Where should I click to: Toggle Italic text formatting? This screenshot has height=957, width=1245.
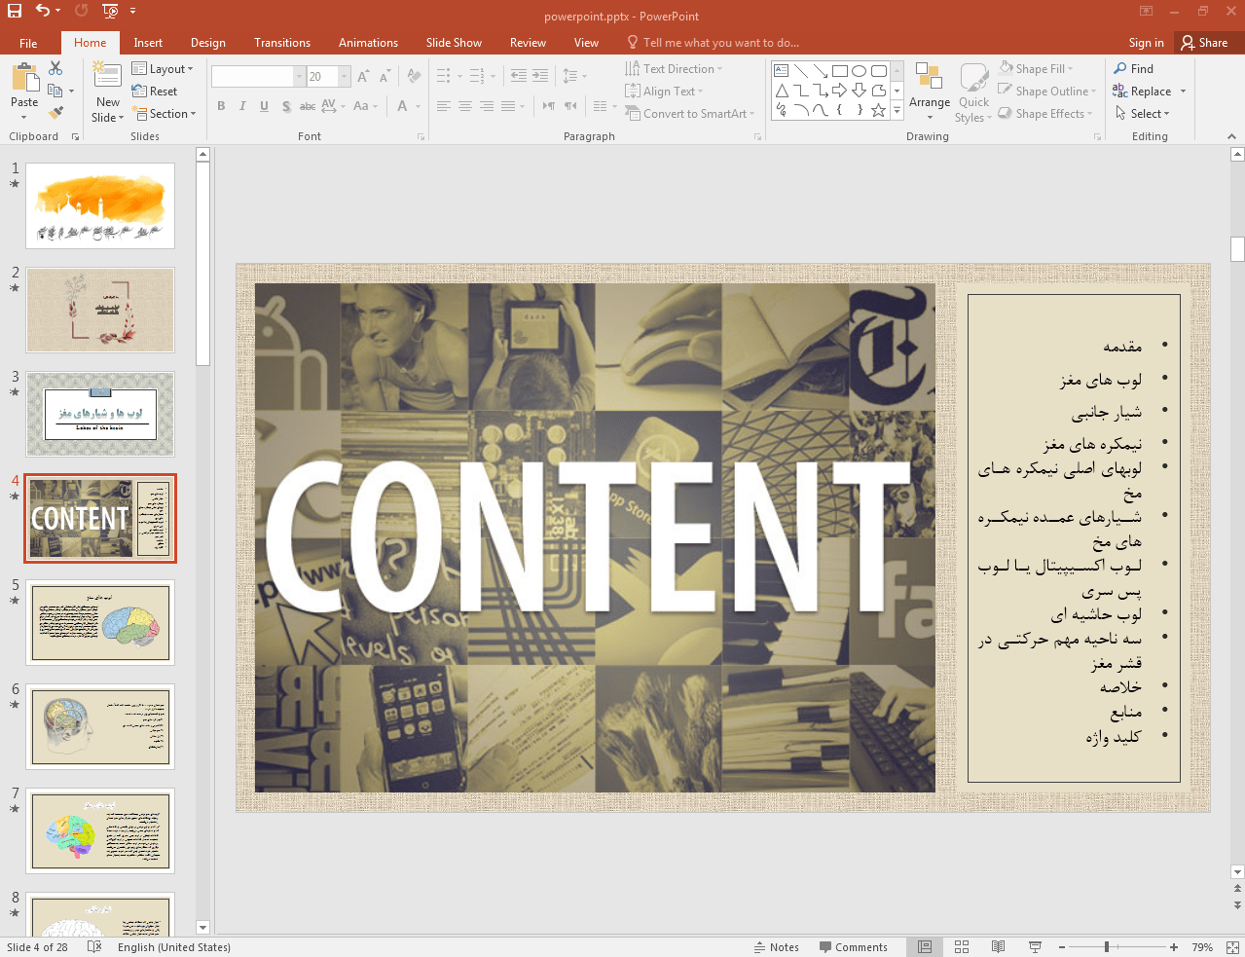click(242, 106)
